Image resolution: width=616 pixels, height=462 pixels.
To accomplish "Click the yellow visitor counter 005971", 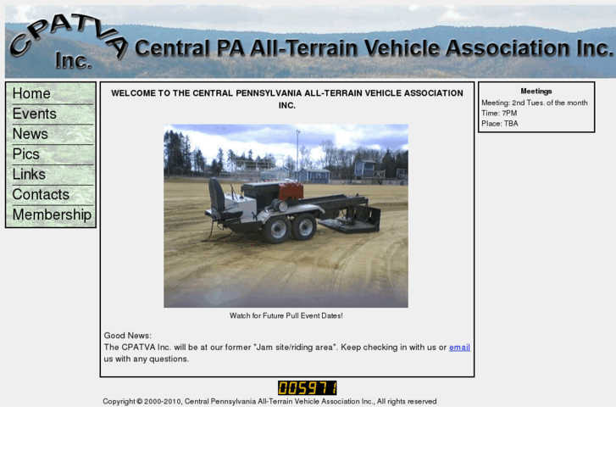I will (308, 387).
